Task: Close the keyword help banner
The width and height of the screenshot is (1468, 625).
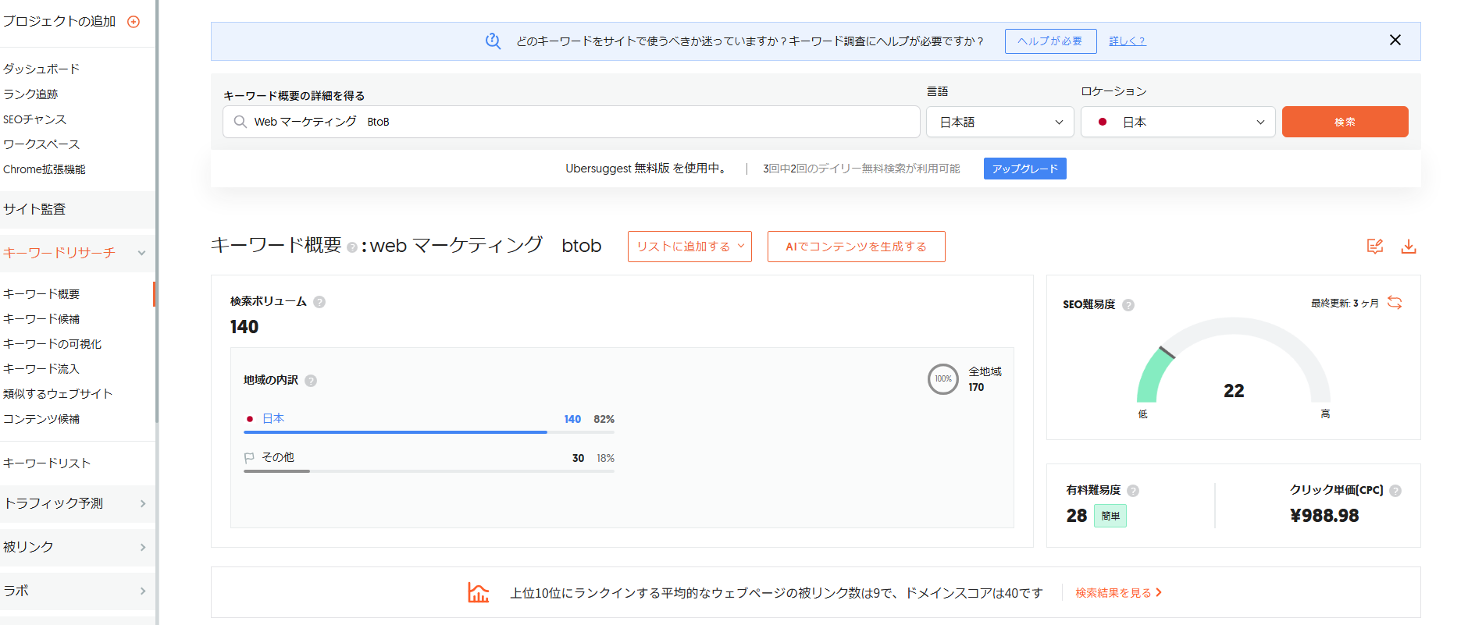Action: point(1395,41)
